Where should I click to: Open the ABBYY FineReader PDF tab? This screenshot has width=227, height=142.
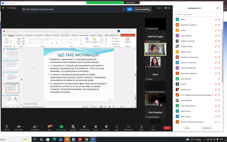tap(112, 35)
